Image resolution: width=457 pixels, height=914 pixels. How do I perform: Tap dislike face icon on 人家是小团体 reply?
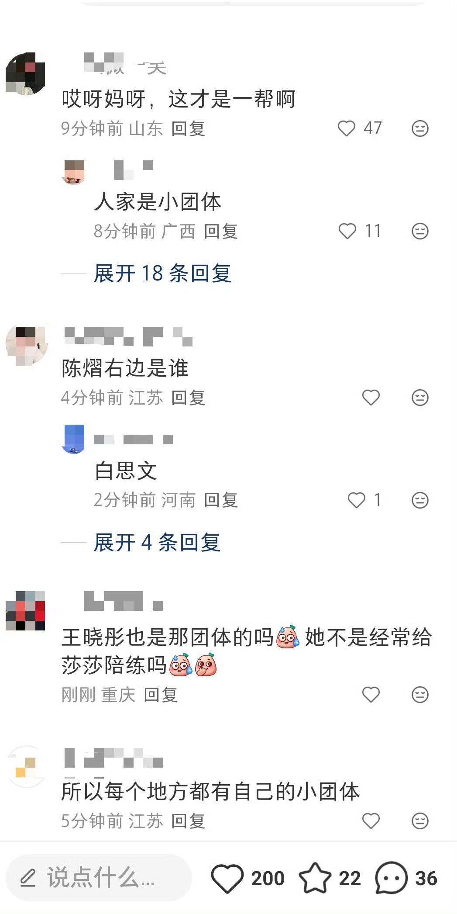pyautogui.click(x=420, y=231)
